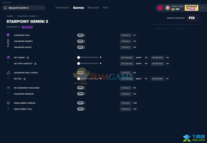This screenshot has height=143, width=207.
Task: Click the CREATOR badge
Action: [x=27, y=27]
